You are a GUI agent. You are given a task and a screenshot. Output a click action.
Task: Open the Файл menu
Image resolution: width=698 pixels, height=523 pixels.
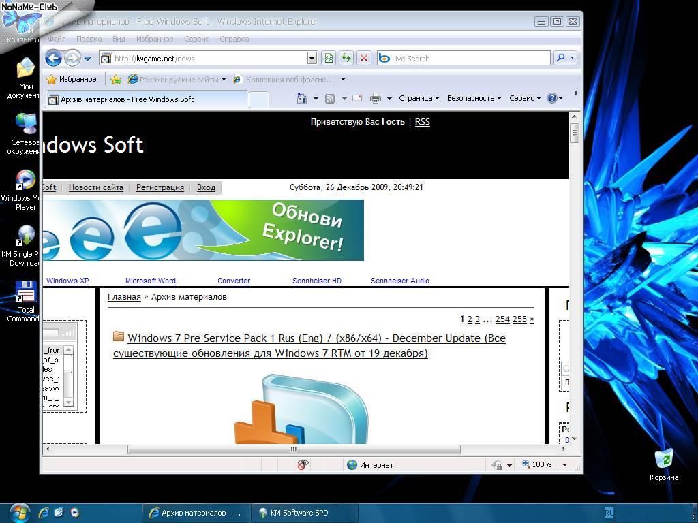point(57,39)
